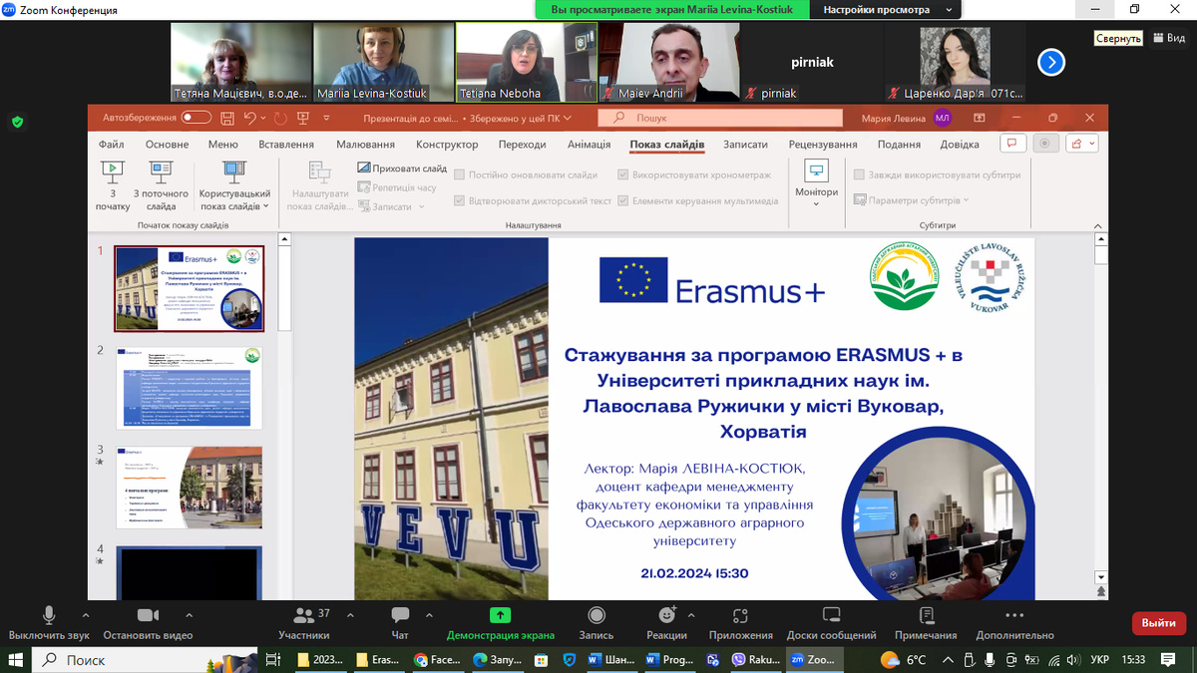Open Zoom notes (Примечания)
Viewport: 1197px width, 673px height.
[926, 623]
